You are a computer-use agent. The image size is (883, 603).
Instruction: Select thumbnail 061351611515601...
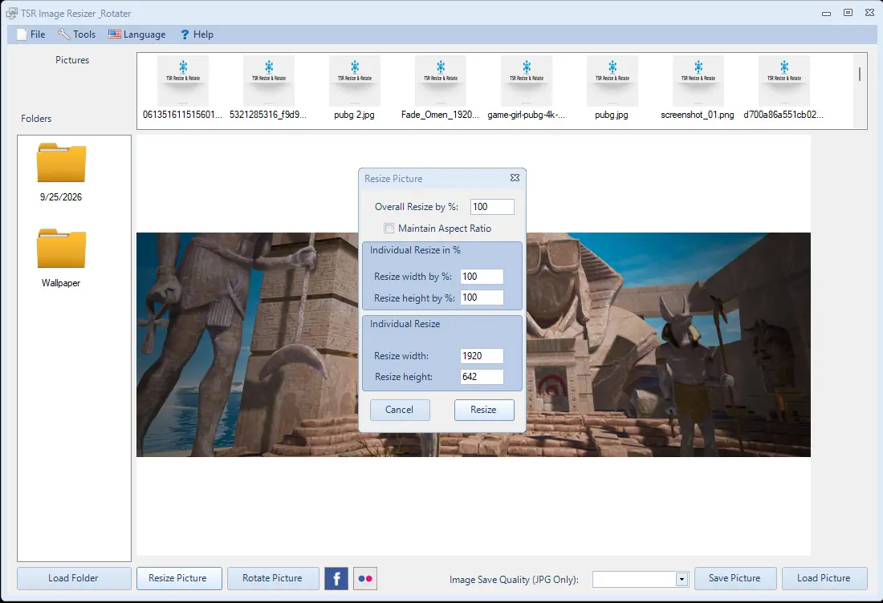coord(182,87)
